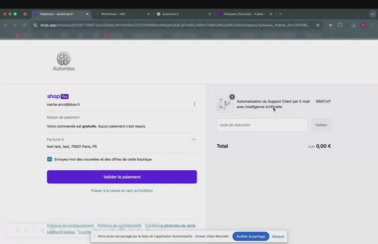The height and width of the screenshot is (244, 378).
Task: Open the tab search dropdown arrow
Action: pyautogui.click(x=373, y=14)
